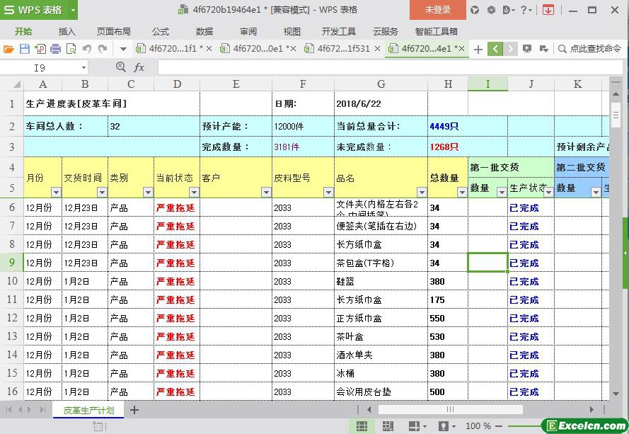Open the 月份 column filter dropdown
629x434 pixels.
(x=56, y=193)
